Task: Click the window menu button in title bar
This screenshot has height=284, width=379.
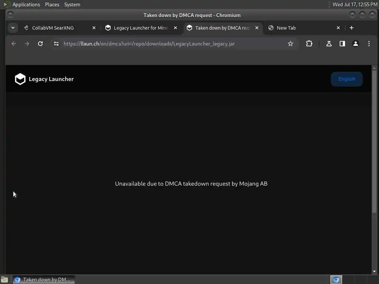Action: click(x=10, y=15)
